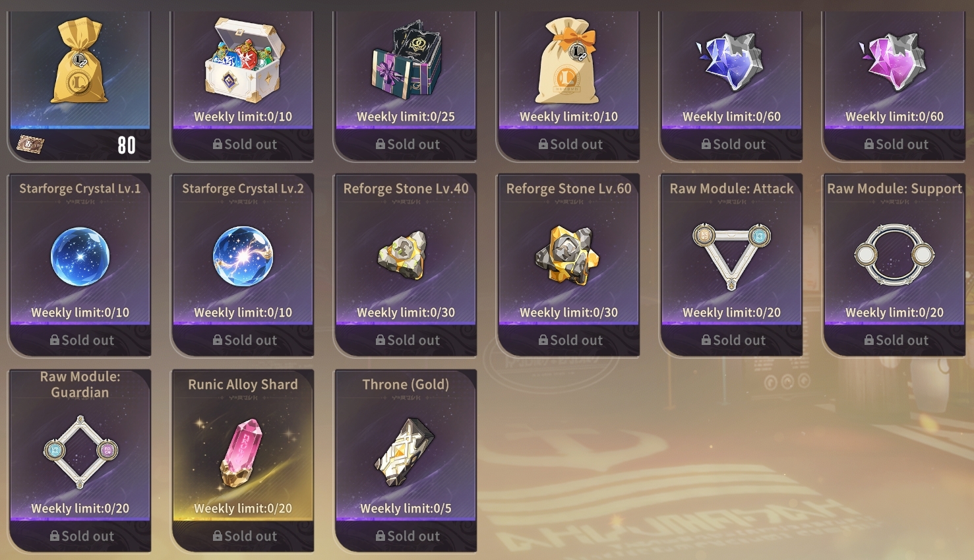Screen dimensions: 974x560
Task: Click Sold out under Raw Module: Support
Action: [896, 340]
